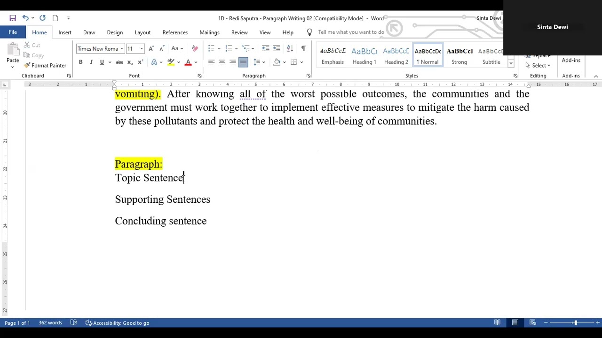Open the Mailings tab
This screenshot has height=338, width=602.
(209, 32)
